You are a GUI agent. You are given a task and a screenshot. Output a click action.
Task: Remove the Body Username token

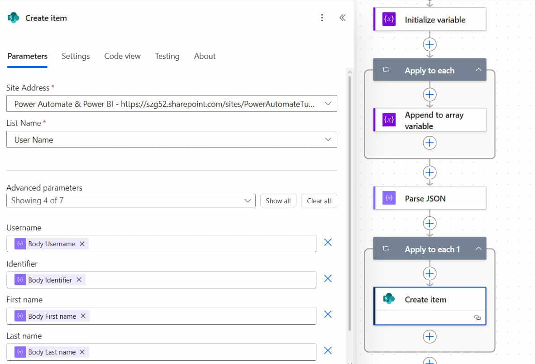click(x=82, y=244)
